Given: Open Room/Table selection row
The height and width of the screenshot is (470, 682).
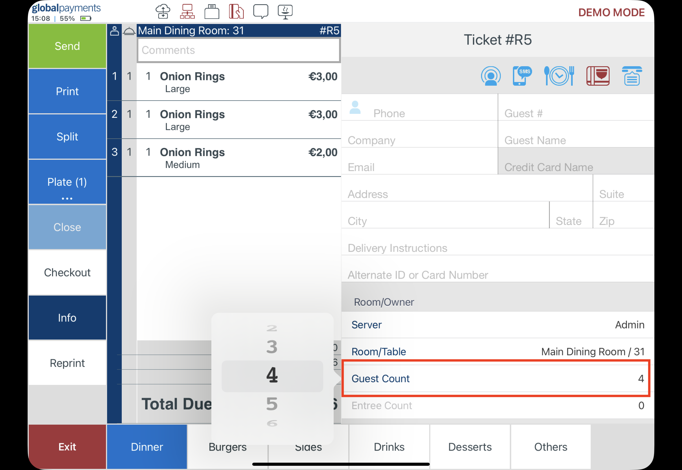Looking at the screenshot, I should tap(497, 352).
